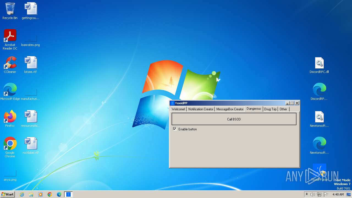Open Windows Explorer from taskbar
Screen dimensions: 352x198
pos(31,194)
